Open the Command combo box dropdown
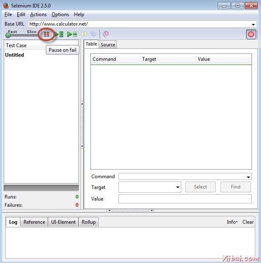The height and width of the screenshot is (263, 261). click(x=248, y=177)
